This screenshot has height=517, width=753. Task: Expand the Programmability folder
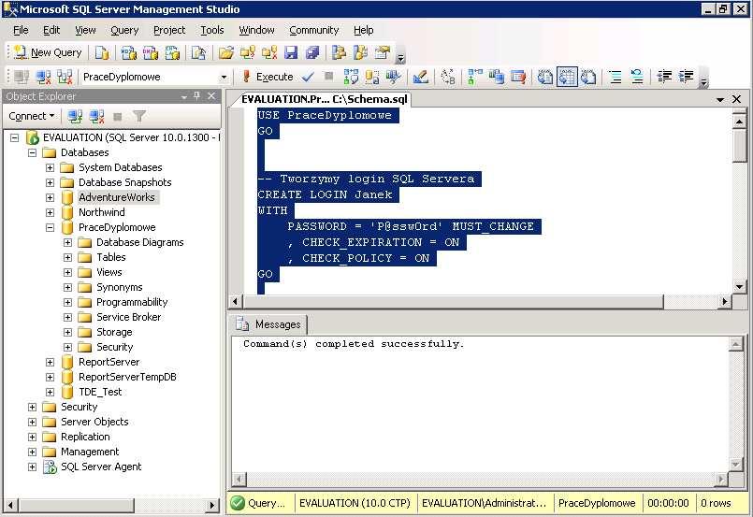coord(67,302)
